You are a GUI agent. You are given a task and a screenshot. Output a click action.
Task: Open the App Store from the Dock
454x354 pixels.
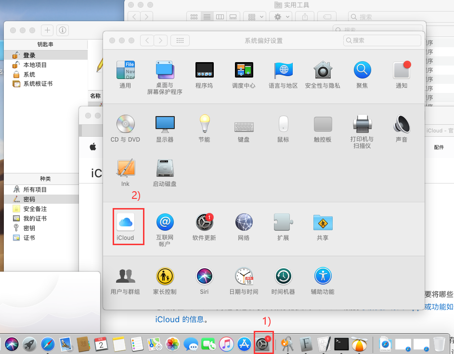coord(245,344)
